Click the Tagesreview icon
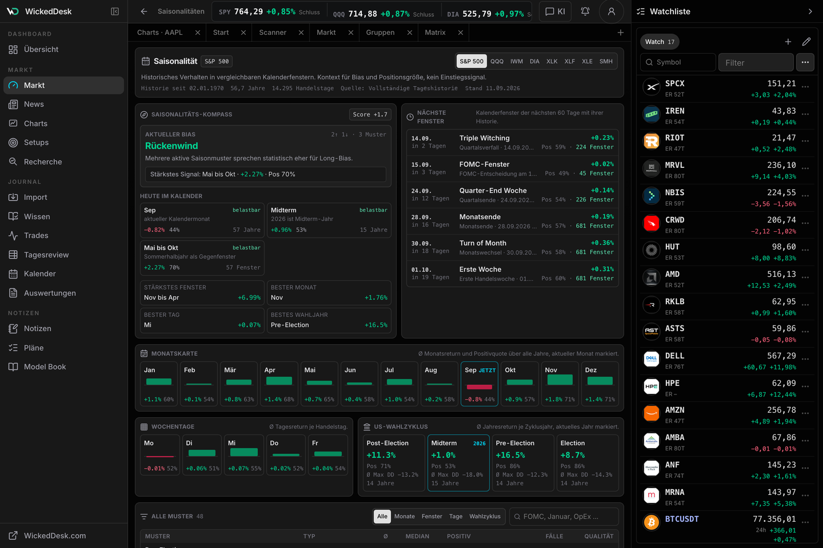 [13, 255]
